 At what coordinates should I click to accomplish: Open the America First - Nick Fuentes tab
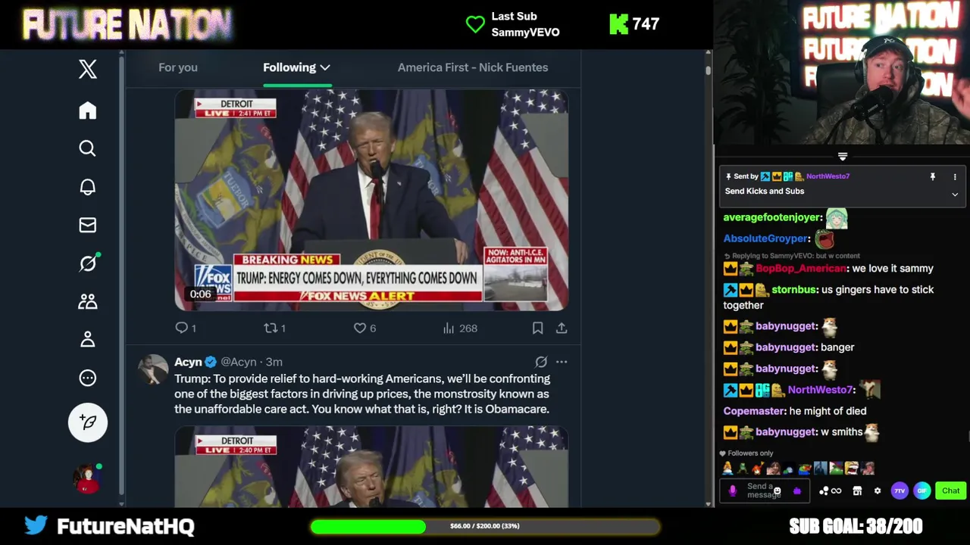pos(473,67)
